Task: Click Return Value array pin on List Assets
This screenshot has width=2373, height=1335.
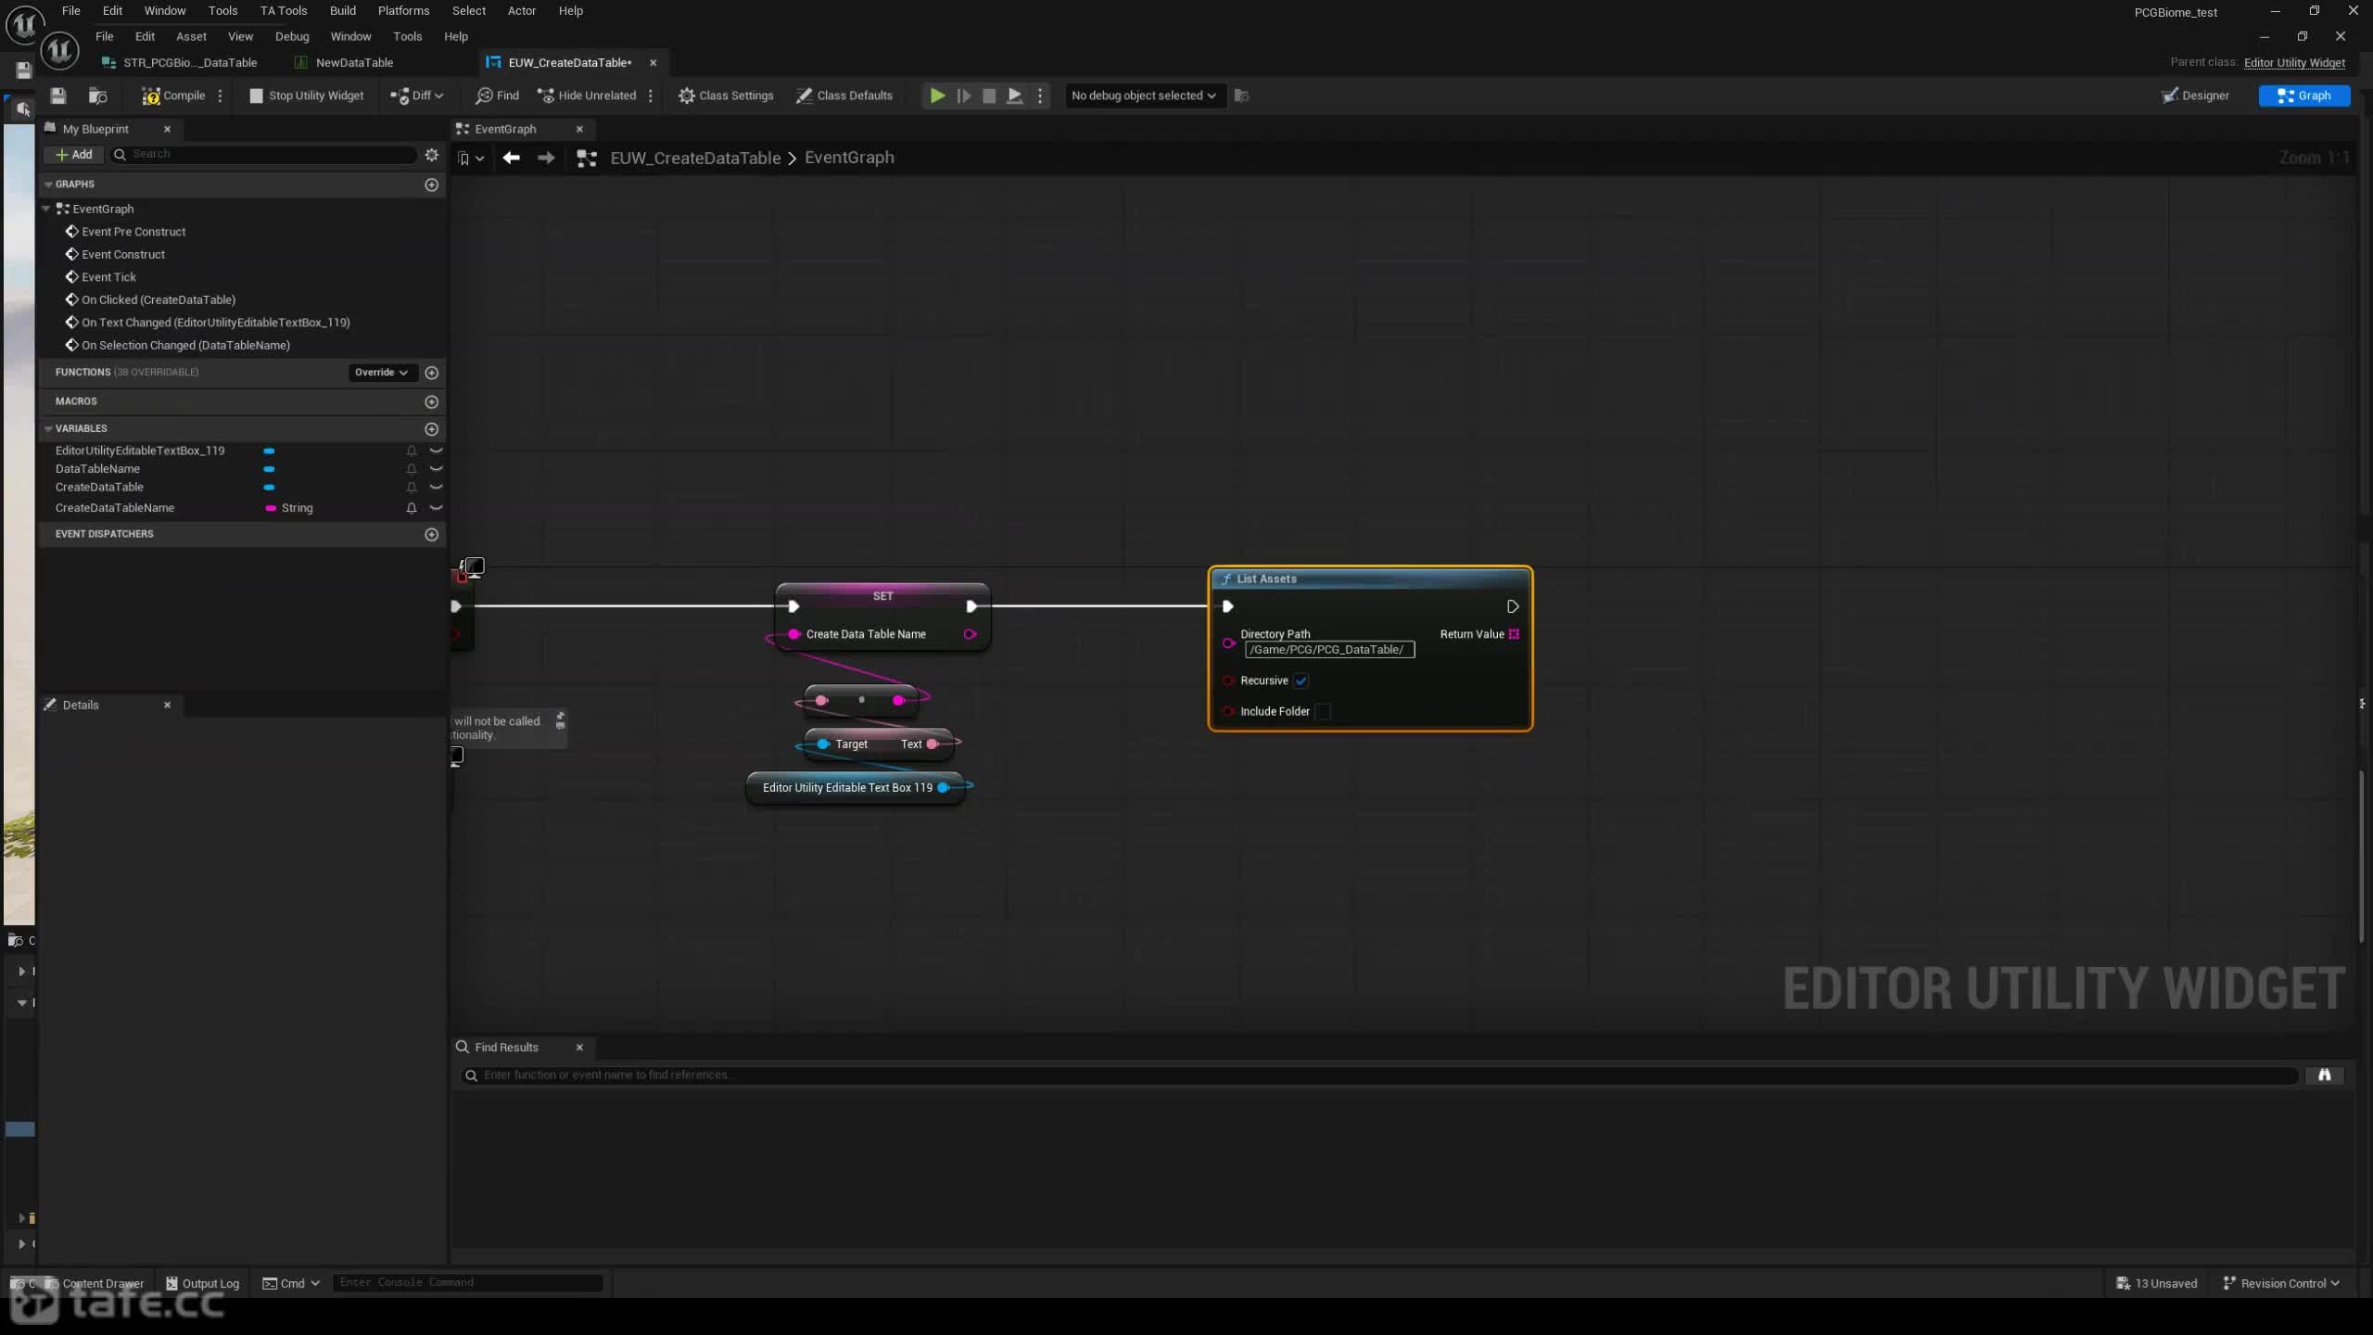Action: coord(1514,634)
